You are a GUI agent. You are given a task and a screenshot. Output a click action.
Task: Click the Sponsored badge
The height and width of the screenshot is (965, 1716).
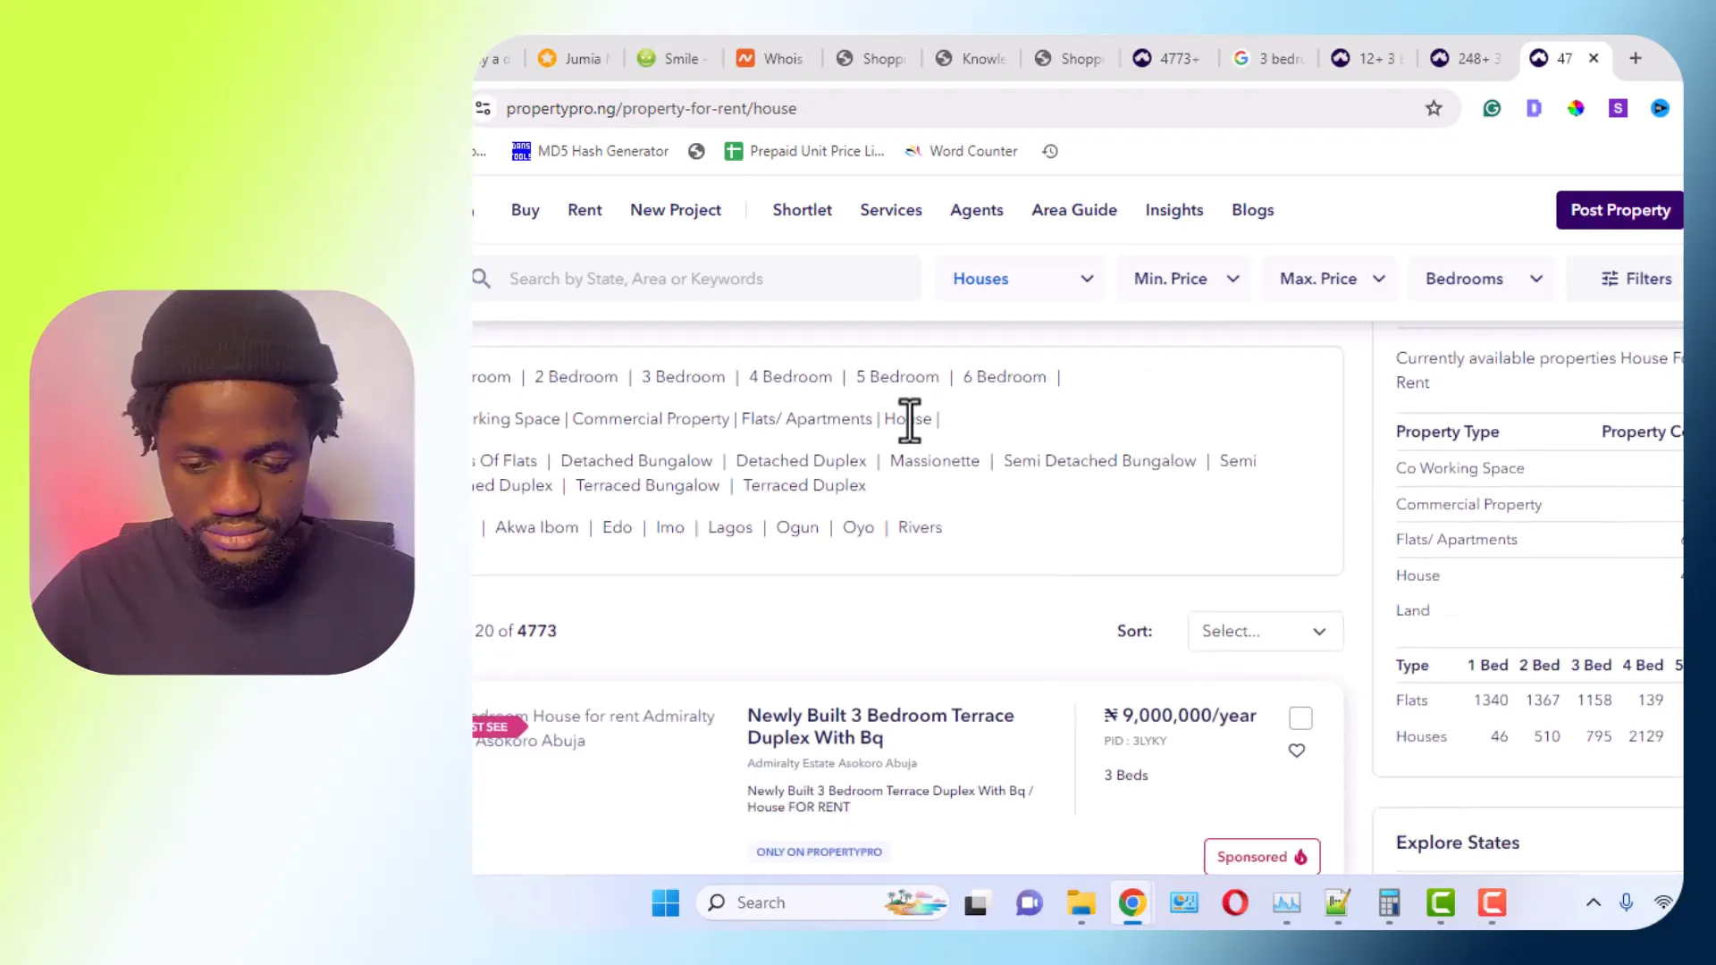pos(1261,857)
